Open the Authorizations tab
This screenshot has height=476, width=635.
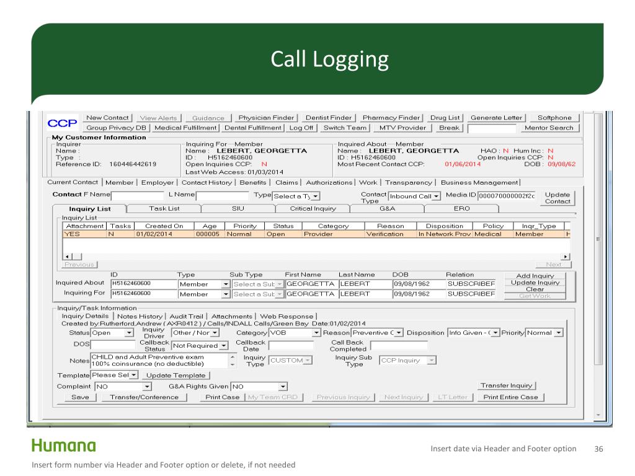pyautogui.click(x=329, y=183)
